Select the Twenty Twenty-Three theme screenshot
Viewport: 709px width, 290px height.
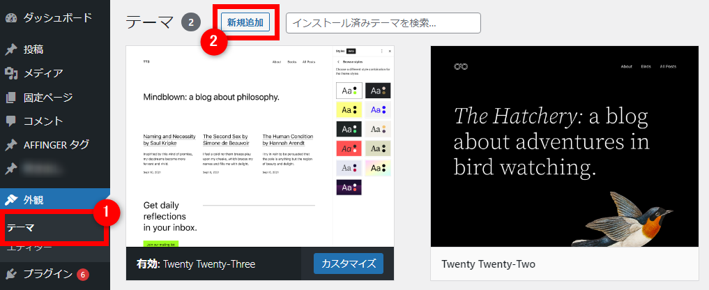(260, 146)
